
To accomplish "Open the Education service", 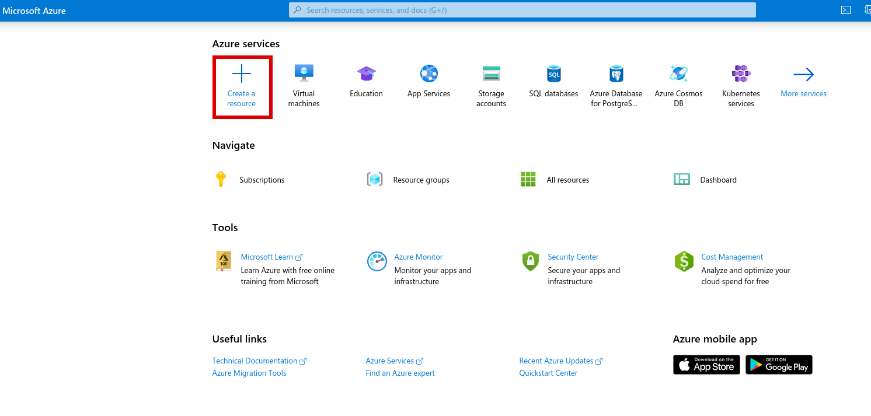I will coord(366,82).
